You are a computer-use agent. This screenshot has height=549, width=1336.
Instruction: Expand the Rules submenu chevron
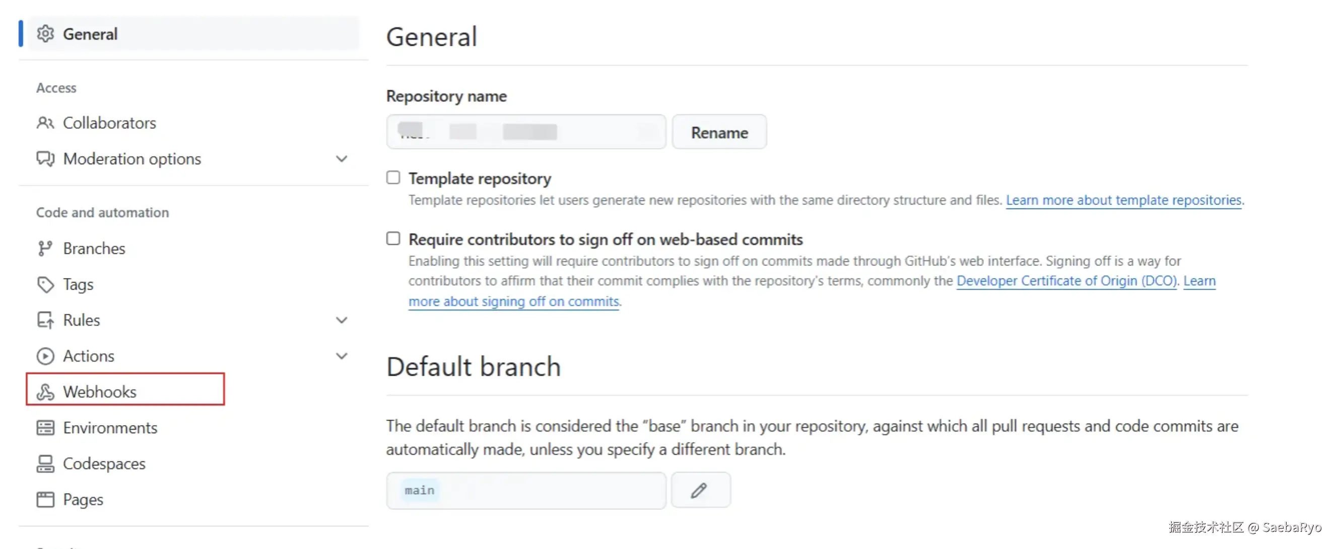pos(341,320)
